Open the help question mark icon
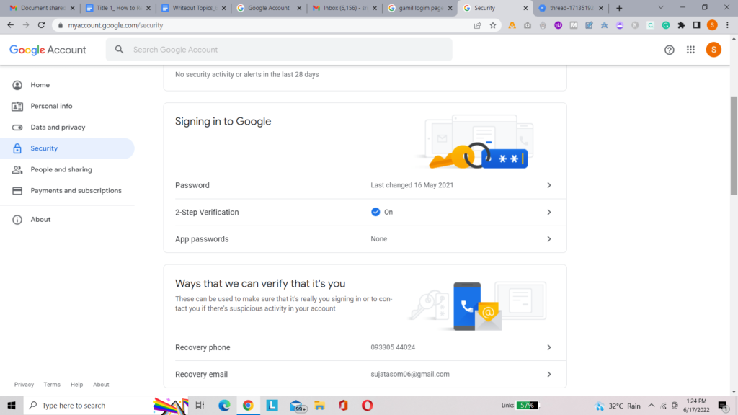 pos(669,50)
